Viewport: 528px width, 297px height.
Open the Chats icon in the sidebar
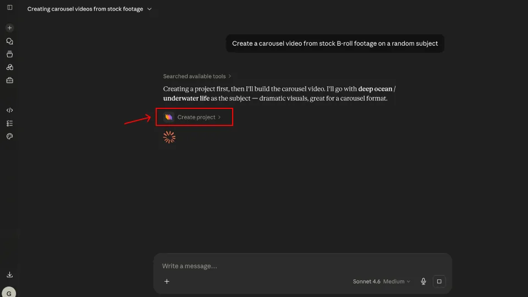click(x=10, y=41)
